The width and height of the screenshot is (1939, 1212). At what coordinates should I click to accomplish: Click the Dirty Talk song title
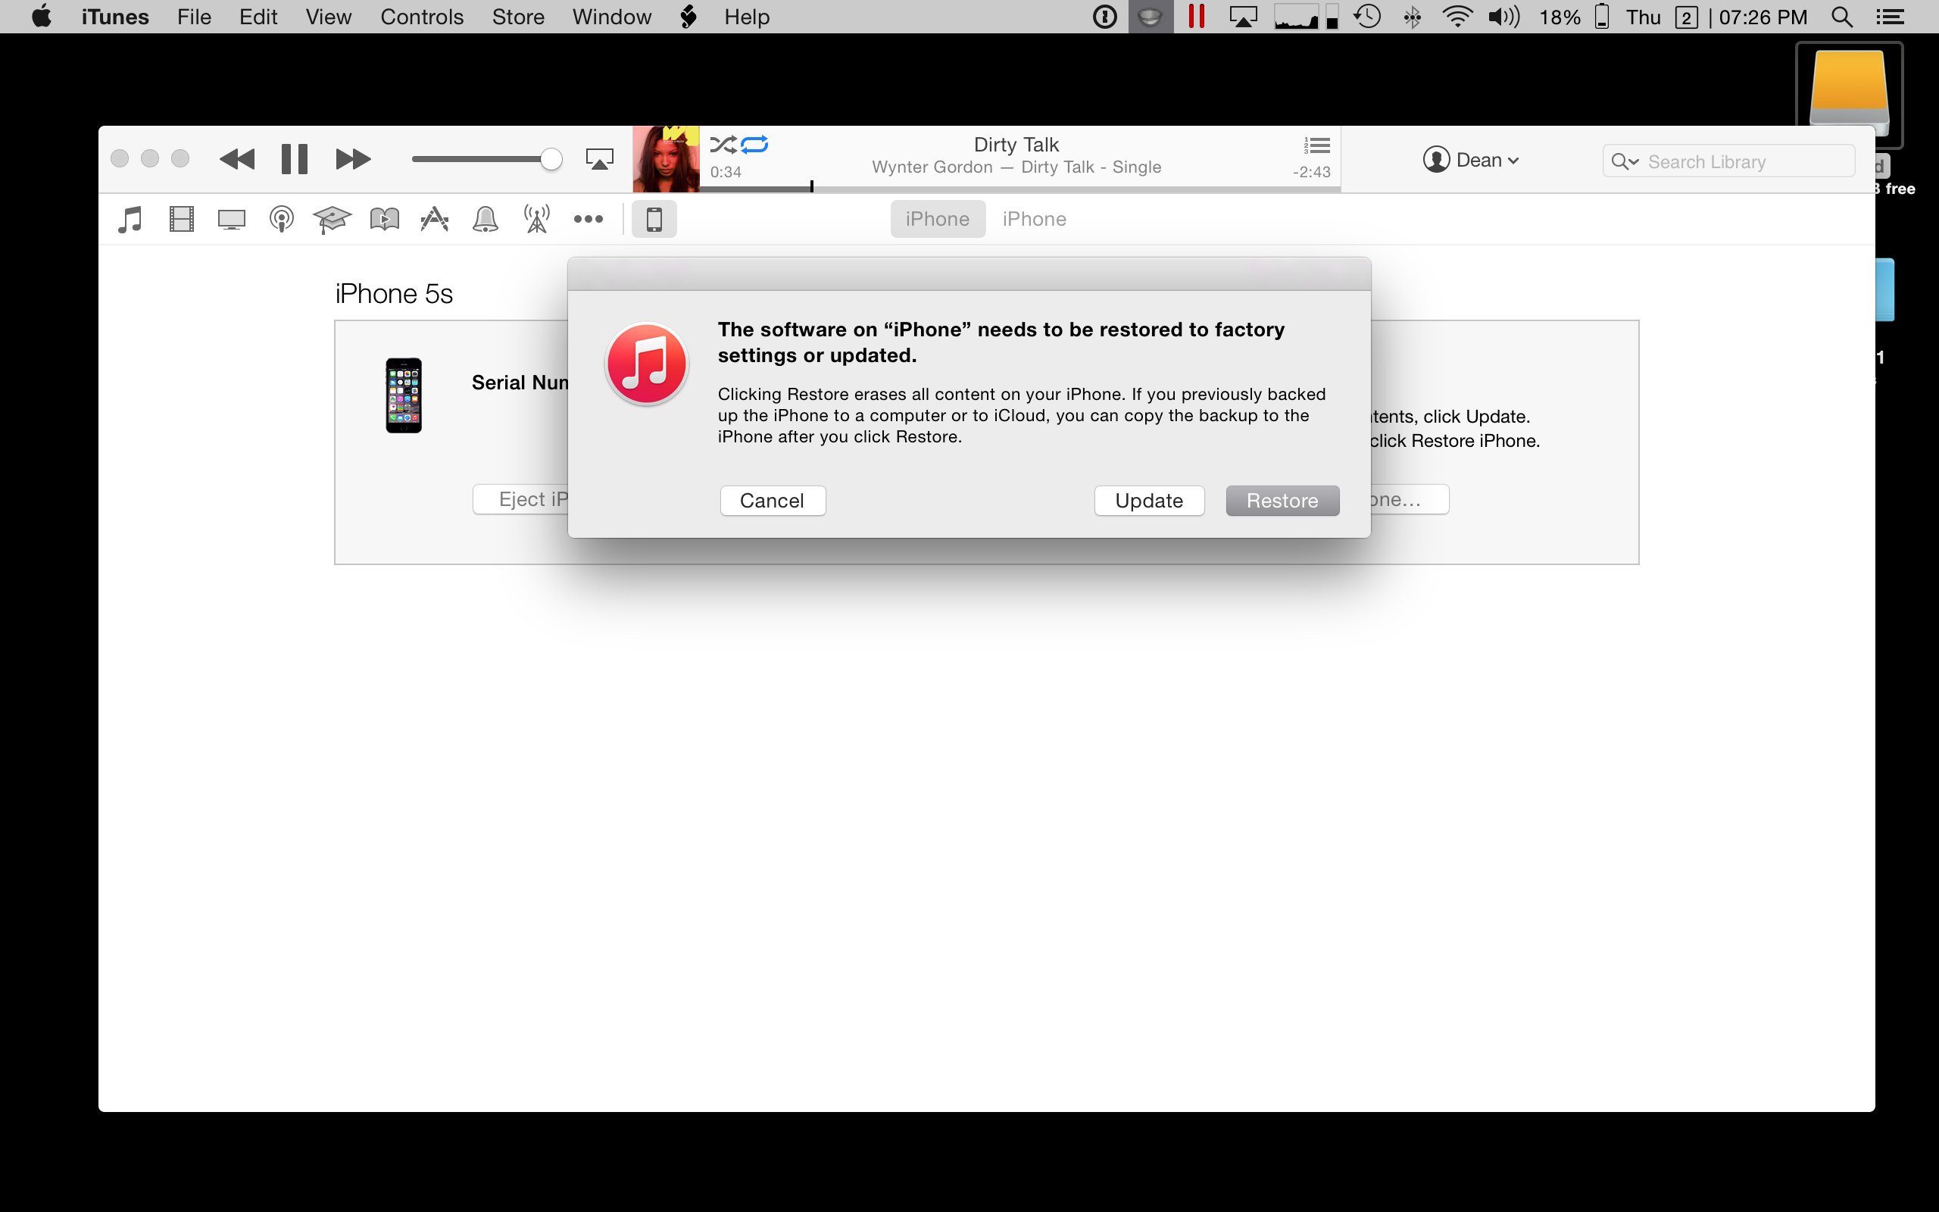1016,145
